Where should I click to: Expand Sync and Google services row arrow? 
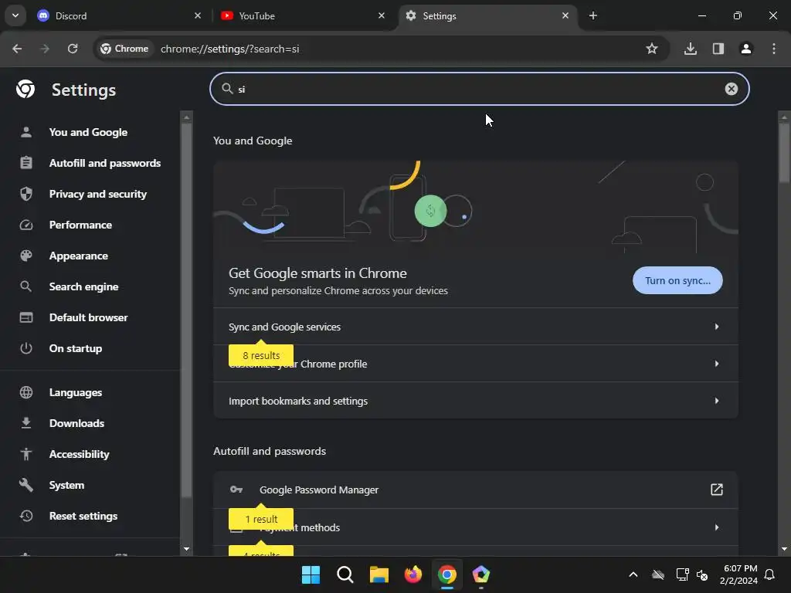point(716,327)
